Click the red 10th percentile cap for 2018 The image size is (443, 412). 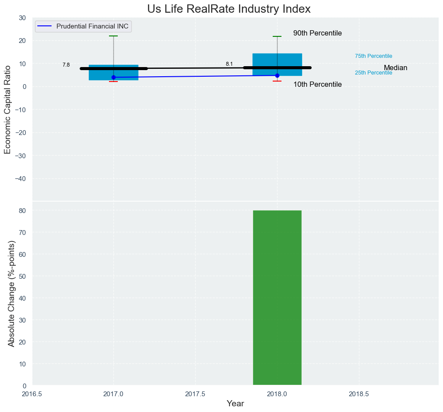pos(277,81)
